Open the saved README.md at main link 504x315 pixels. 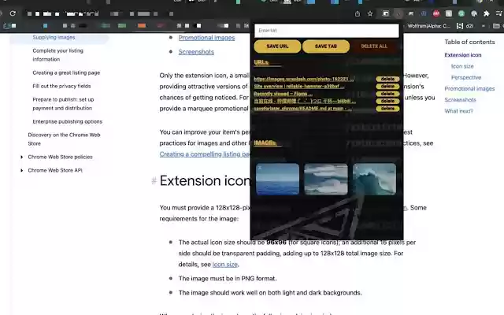click(x=302, y=109)
